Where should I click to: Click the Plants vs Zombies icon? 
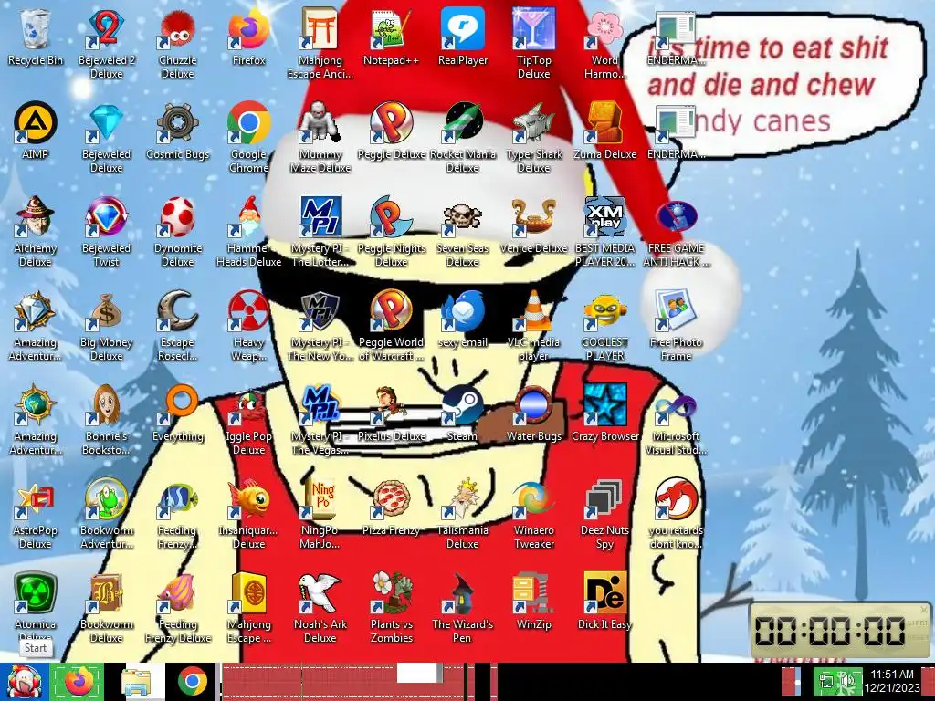391,608
